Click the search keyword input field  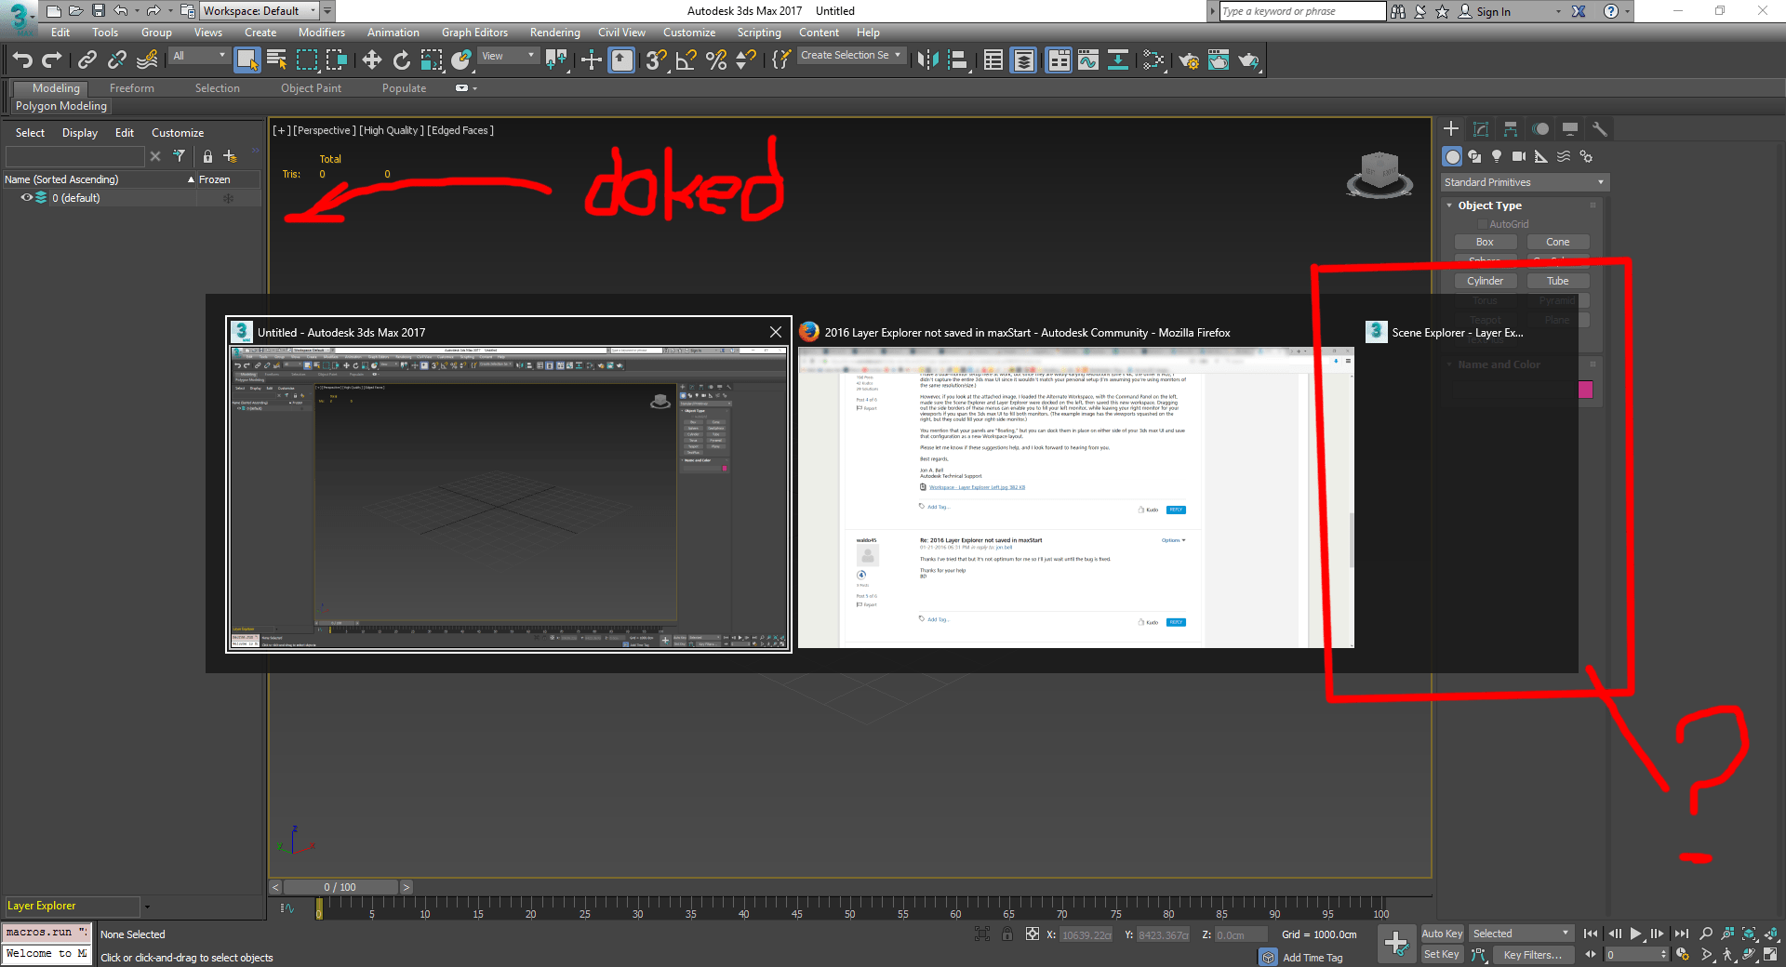(x=1301, y=11)
